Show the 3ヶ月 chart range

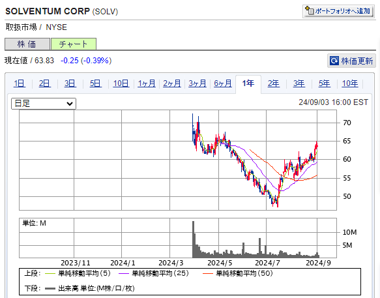click(x=197, y=83)
